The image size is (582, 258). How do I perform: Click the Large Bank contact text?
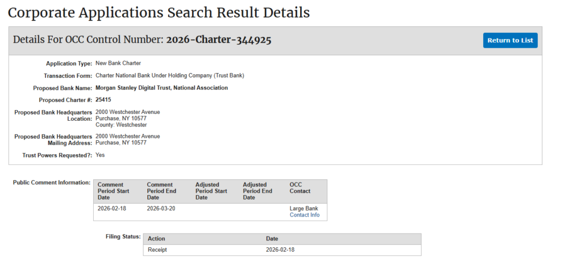[x=304, y=209]
